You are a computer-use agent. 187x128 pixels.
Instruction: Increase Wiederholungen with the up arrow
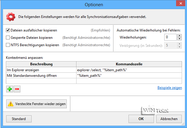[179, 36]
